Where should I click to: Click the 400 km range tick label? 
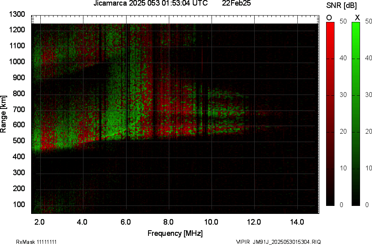(19, 156)
